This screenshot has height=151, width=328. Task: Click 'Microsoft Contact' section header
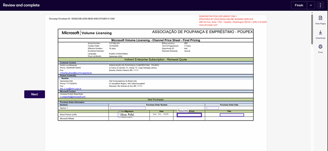tap(68, 91)
